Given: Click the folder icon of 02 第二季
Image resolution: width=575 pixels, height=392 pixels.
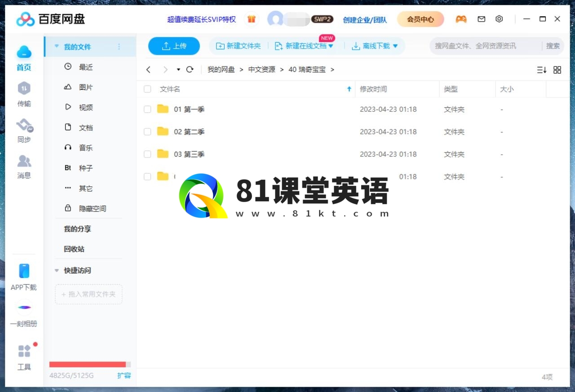Looking at the screenshot, I should [163, 131].
